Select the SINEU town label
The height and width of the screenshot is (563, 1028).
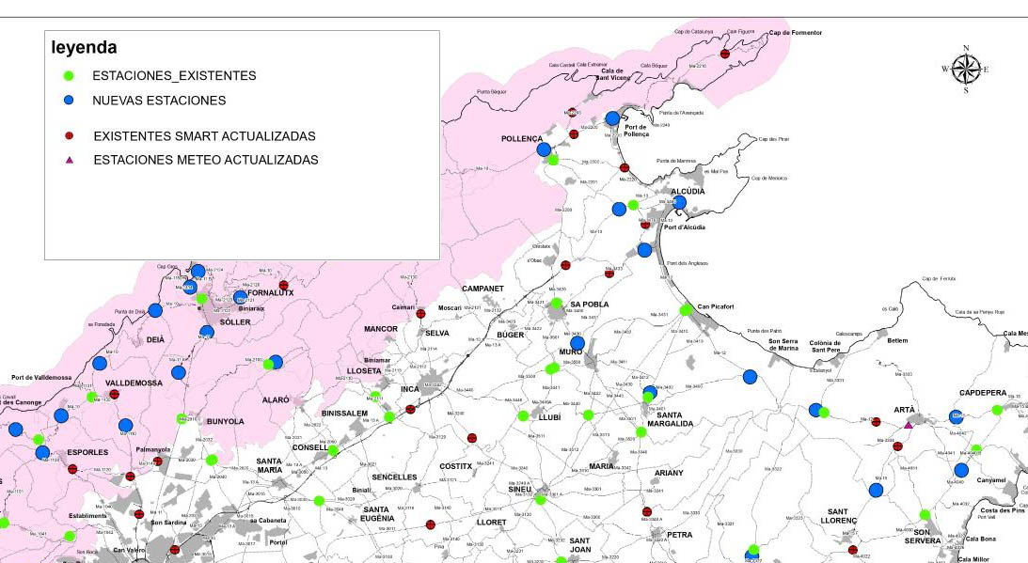[521, 490]
